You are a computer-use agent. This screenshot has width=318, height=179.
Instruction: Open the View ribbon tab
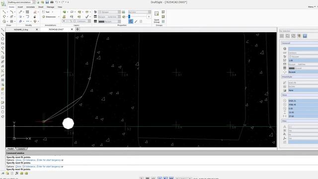[x=60, y=7]
